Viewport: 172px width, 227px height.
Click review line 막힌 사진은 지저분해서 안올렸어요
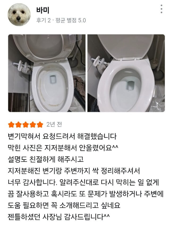tap(63, 148)
